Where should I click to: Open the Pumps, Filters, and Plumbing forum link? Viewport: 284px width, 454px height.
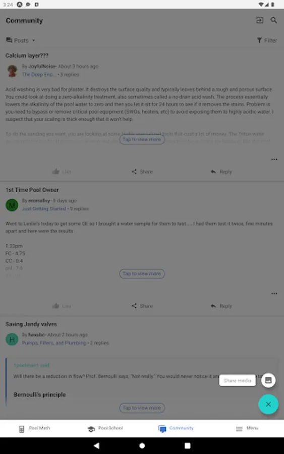54,343
